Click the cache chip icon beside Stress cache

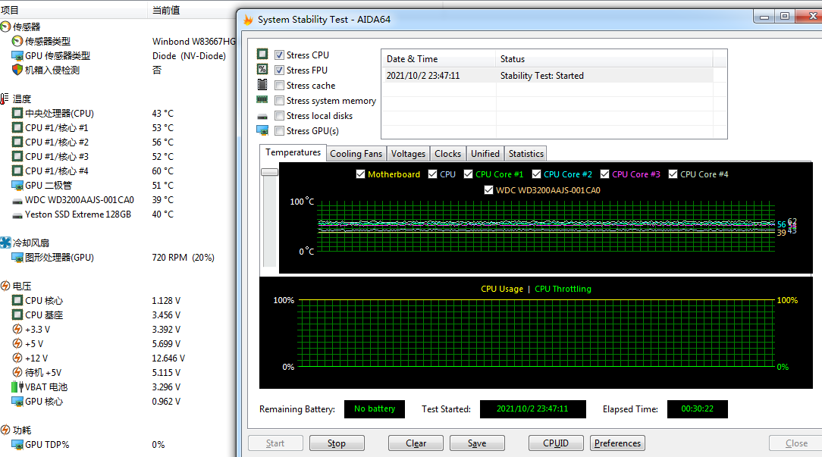point(262,84)
